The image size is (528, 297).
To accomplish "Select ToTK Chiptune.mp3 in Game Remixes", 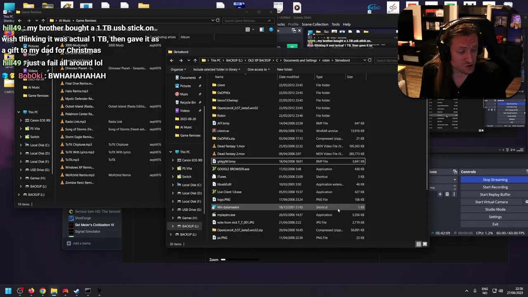I will coord(78,144).
